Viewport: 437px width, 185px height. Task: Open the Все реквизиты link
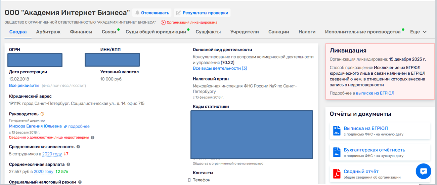(x=24, y=86)
